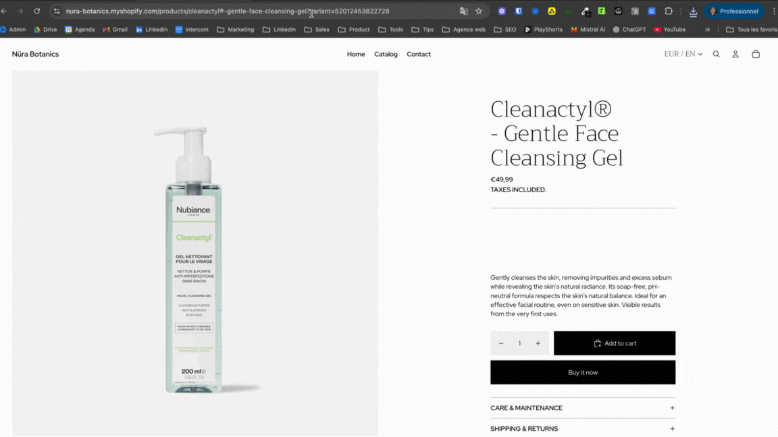Viewport: 778px width, 437px height.
Task: Add the cleansing gel to cart
Action: click(x=615, y=343)
